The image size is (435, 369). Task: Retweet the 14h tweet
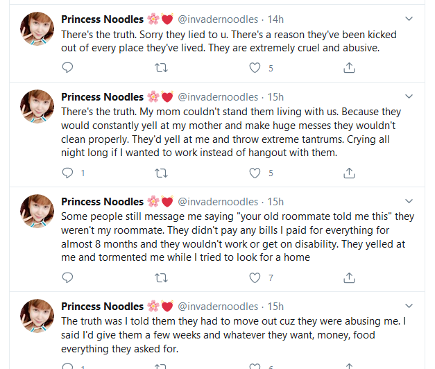tap(161, 68)
